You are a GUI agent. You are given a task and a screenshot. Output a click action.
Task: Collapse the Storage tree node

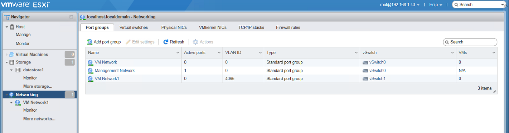(7, 62)
